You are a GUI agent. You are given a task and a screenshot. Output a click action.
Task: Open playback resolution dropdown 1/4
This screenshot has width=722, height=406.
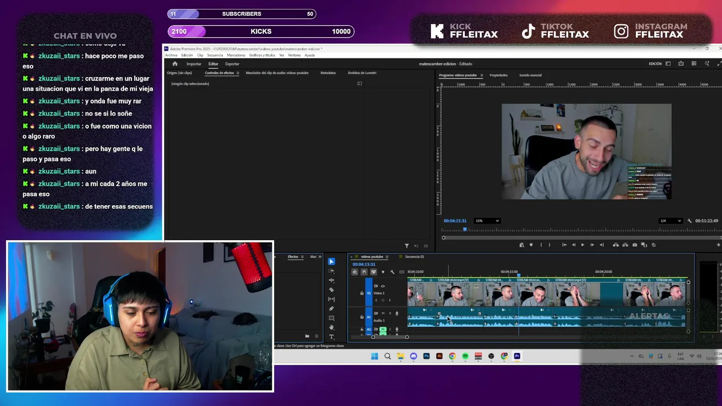(671, 220)
